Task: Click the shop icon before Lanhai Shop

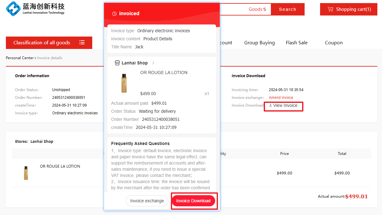Action: point(117,63)
